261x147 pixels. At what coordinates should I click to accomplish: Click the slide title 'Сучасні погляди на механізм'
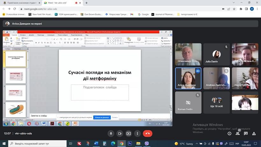(100, 72)
